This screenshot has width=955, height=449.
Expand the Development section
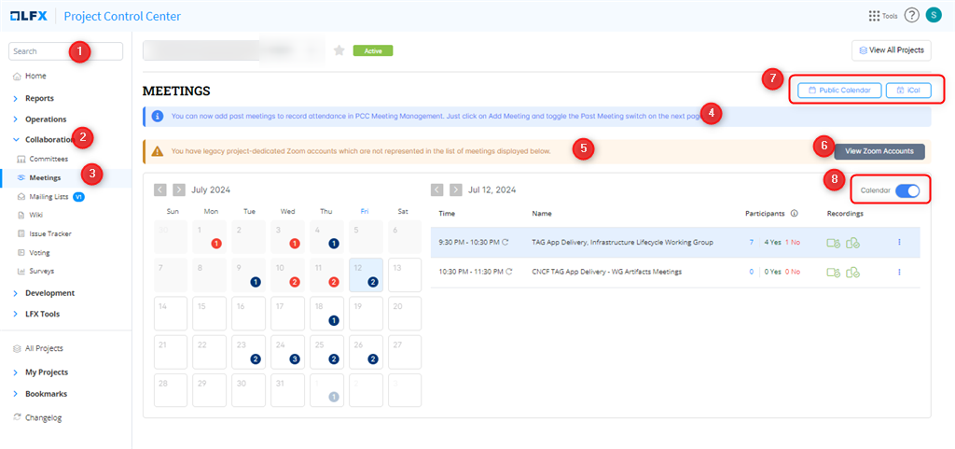tap(49, 293)
